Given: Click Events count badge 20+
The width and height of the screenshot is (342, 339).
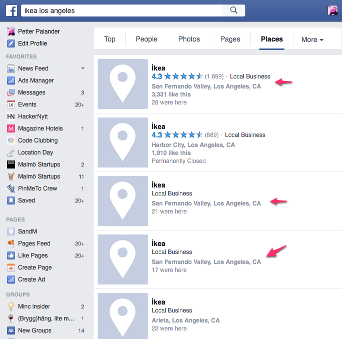Looking at the screenshot, I should click(x=80, y=104).
